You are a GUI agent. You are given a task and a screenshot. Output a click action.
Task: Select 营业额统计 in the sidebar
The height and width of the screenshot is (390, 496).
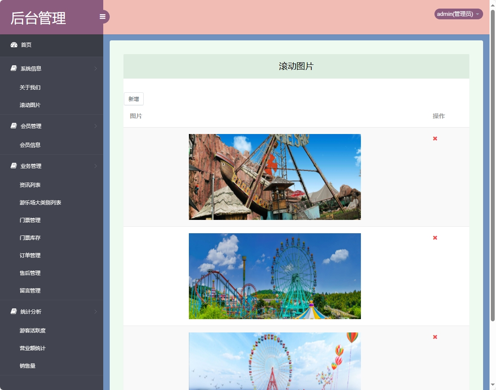coord(32,348)
